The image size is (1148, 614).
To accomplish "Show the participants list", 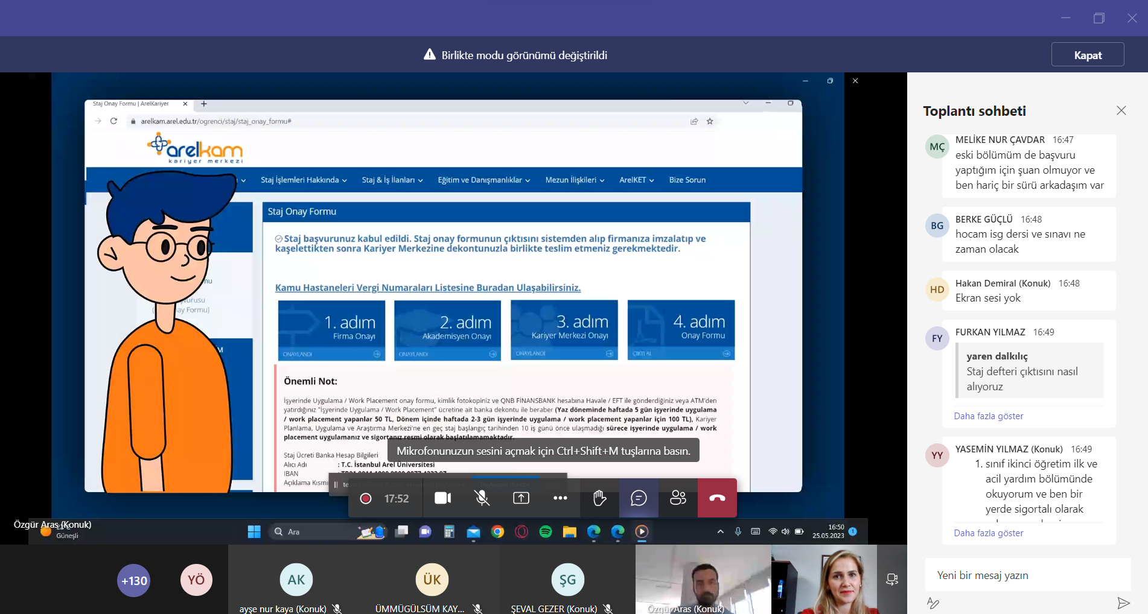I will coord(678,498).
